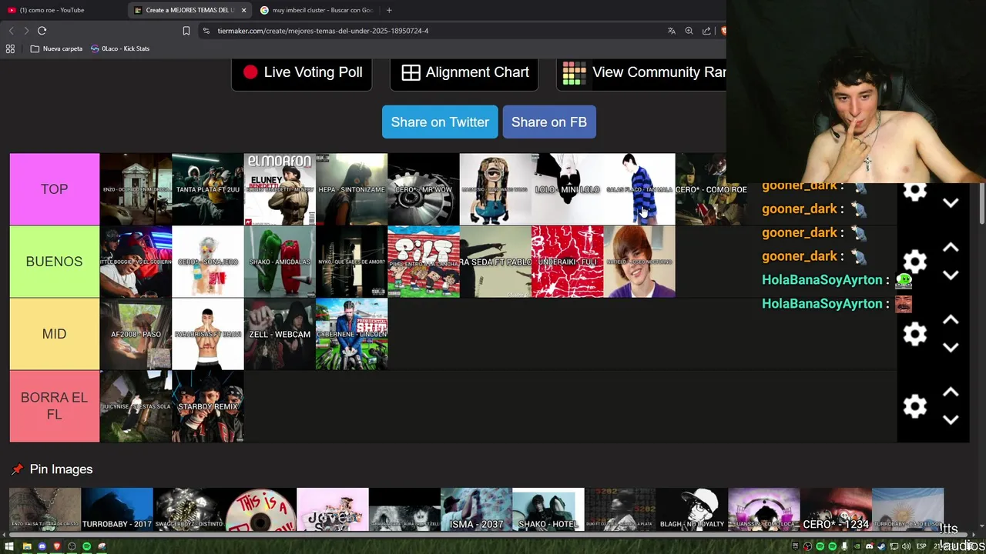Select the 'LOLO - MINI LOLO' image

pos(568,189)
